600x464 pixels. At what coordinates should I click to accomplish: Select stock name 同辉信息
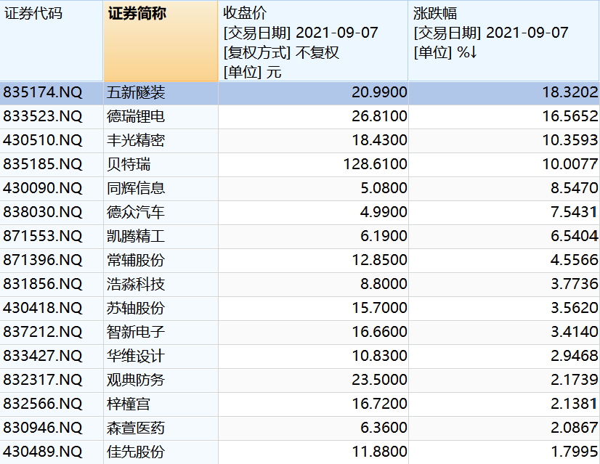point(136,188)
